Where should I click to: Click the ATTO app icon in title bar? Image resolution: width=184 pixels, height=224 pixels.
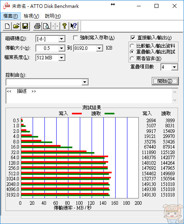coord(7,6)
